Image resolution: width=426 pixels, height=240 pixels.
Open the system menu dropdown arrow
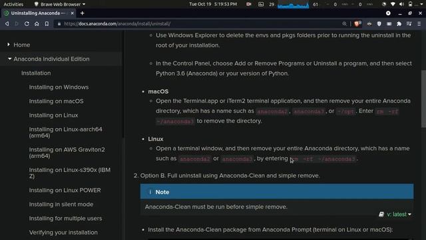421,5
